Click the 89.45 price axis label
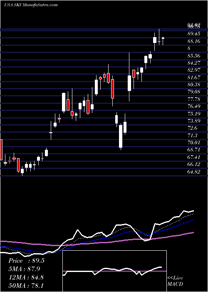The width and height of the screenshot is (208, 292). point(193,34)
